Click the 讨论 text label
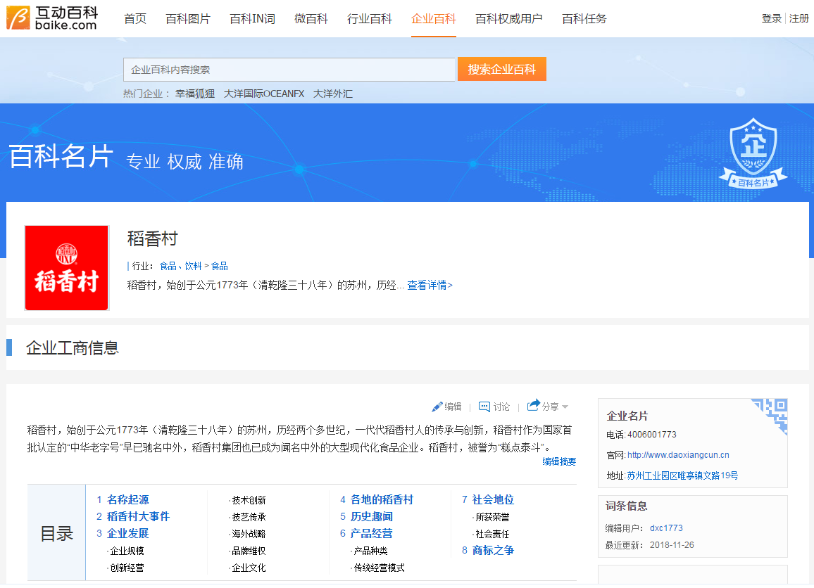The width and height of the screenshot is (814, 588). click(501, 407)
